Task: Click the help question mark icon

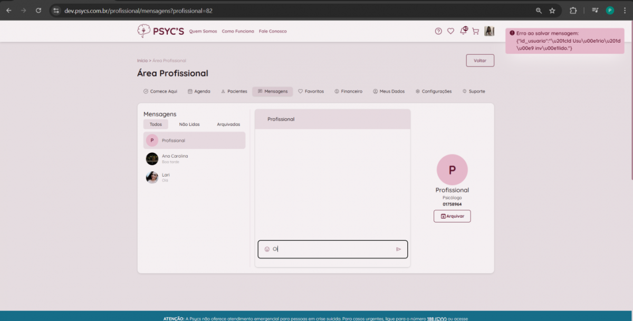Action: click(x=438, y=31)
